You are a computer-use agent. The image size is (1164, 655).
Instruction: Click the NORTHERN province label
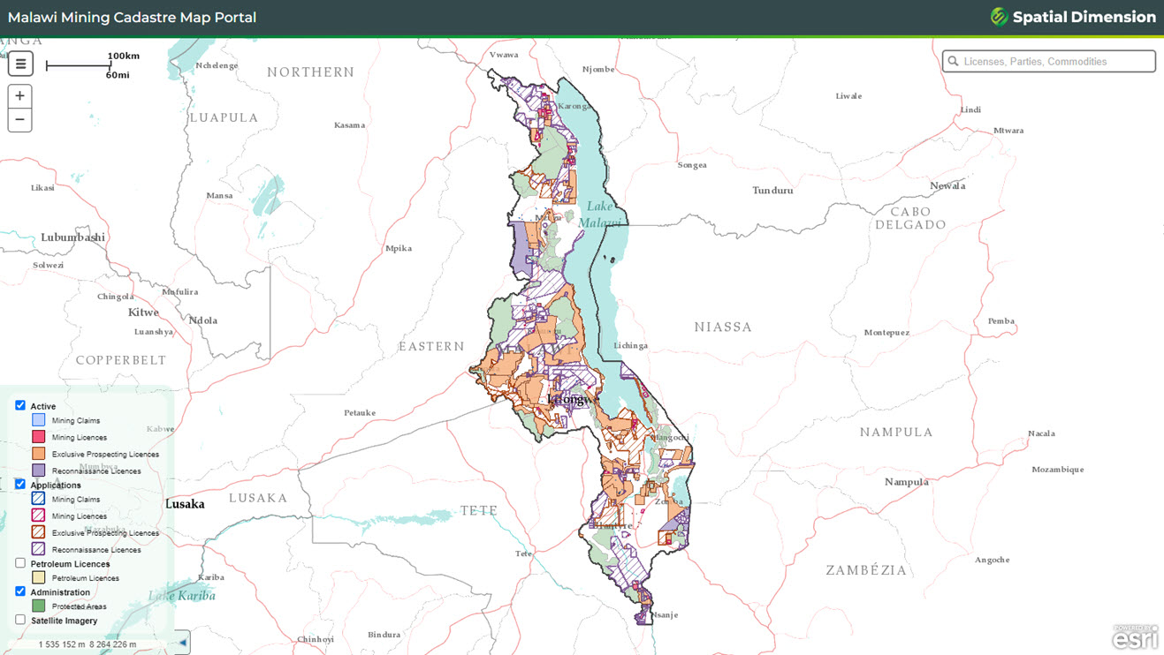311,72
